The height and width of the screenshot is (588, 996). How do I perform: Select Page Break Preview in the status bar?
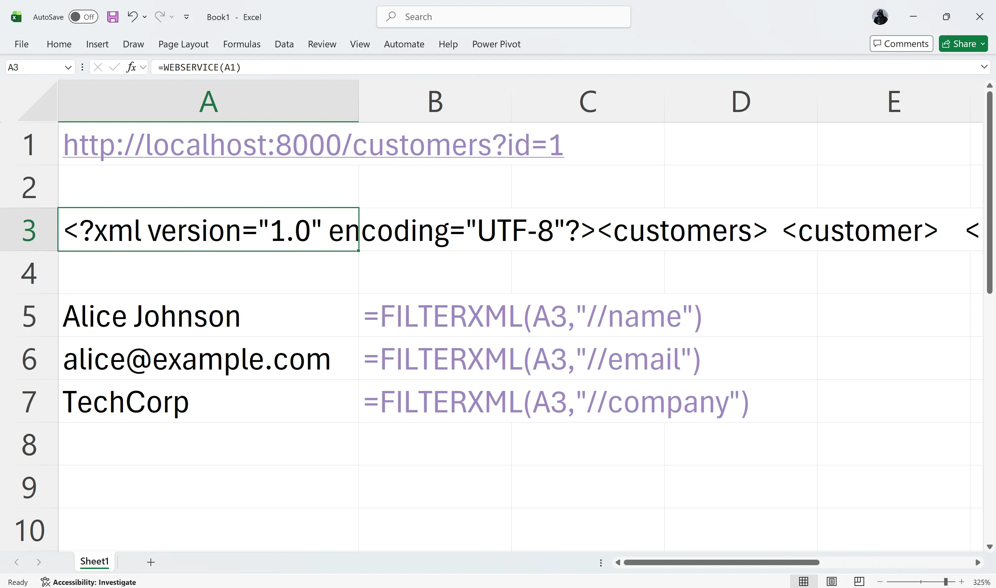click(x=859, y=581)
